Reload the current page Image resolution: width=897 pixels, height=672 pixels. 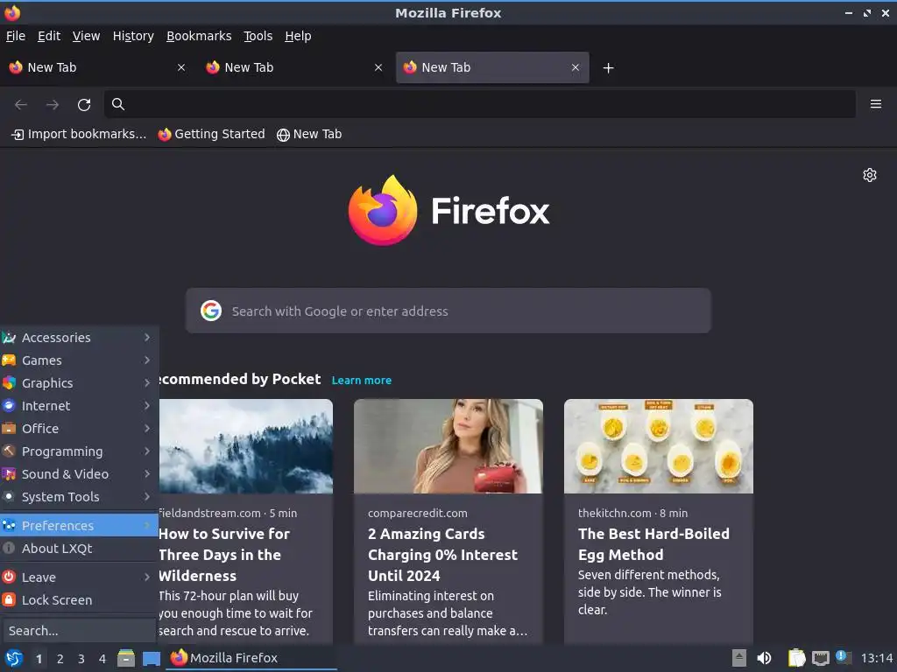pyautogui.click(x=84, y=105)
